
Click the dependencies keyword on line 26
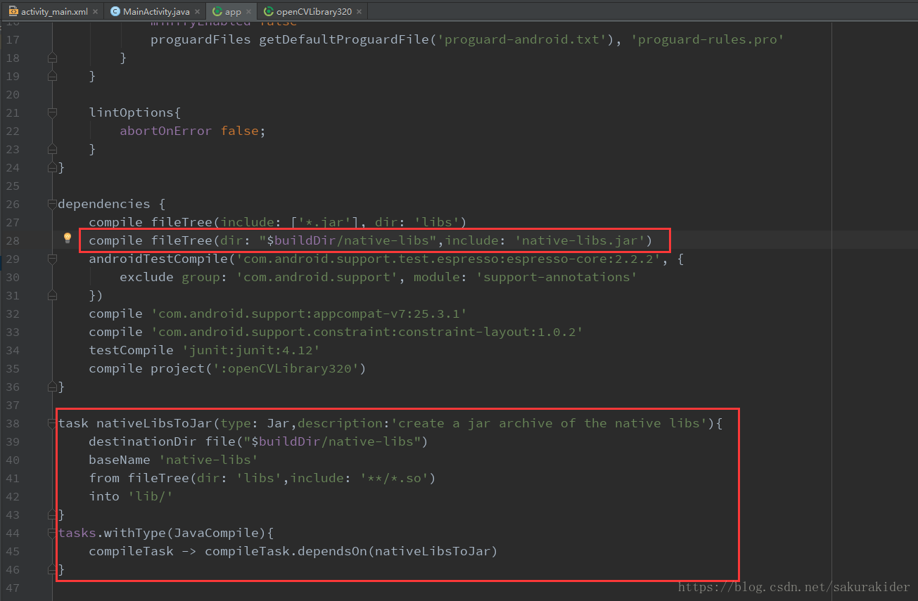(103, 204)
